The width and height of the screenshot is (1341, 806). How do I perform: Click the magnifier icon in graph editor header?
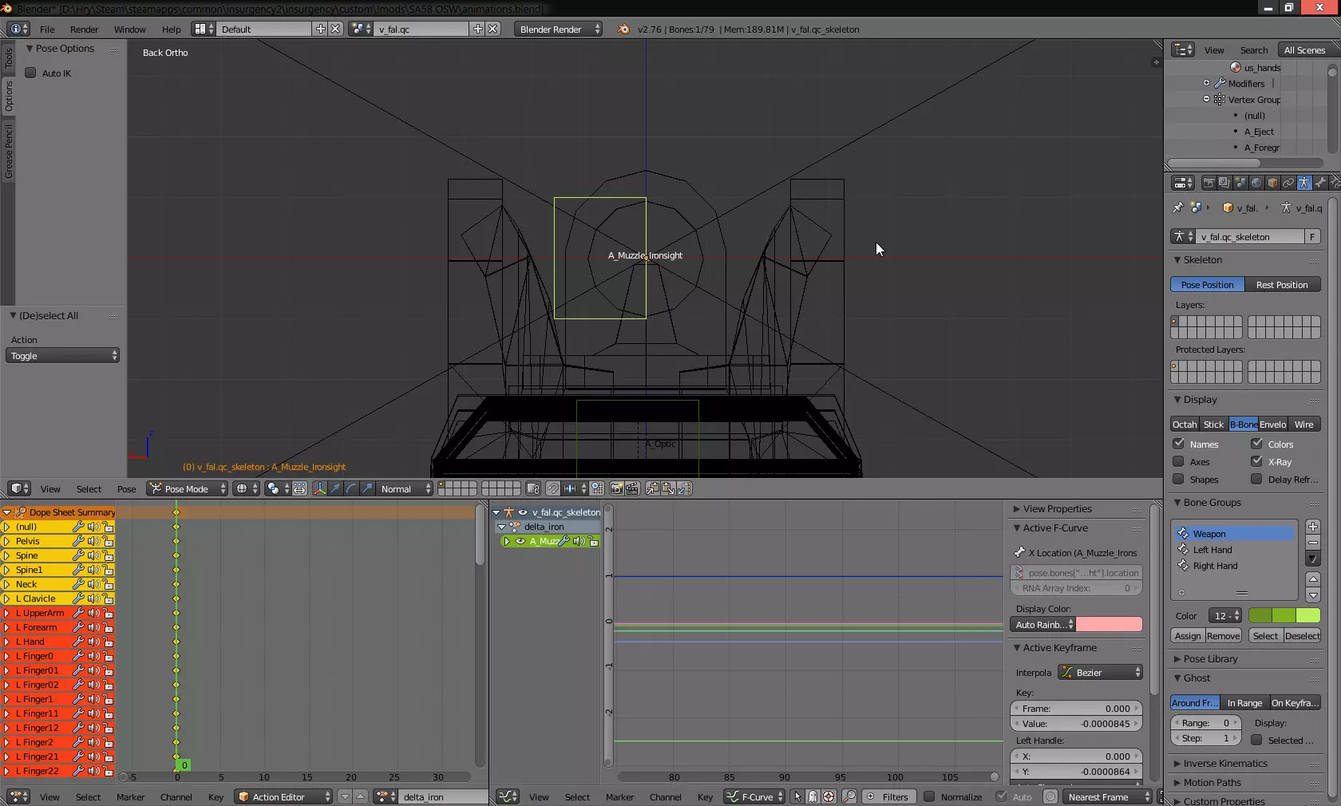point(849,796)
